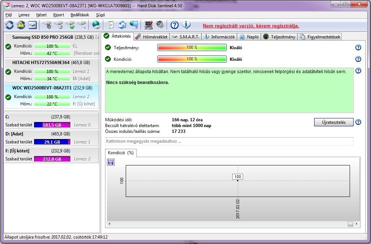Click the Nincs szükség beavatkozásra text

pos(137,83)
